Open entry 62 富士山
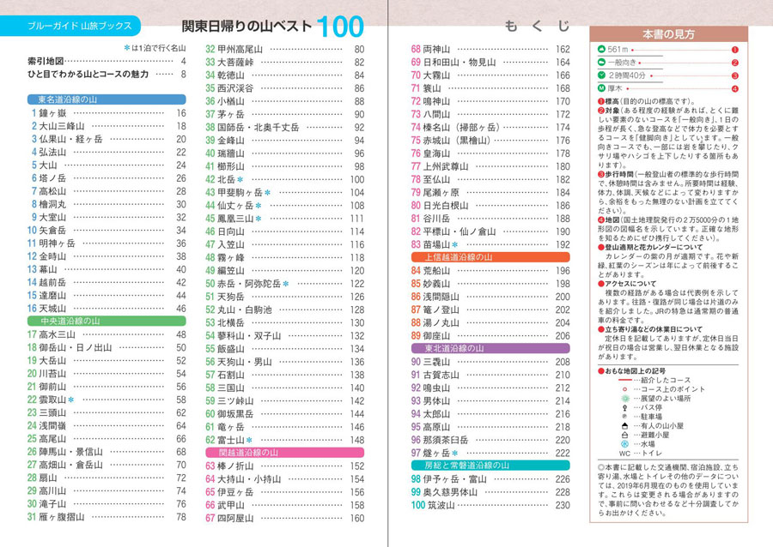Screen dimensions: 773x547 click(x=285, y=440)
